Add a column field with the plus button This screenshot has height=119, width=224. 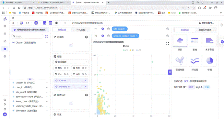tap(102, 36)
